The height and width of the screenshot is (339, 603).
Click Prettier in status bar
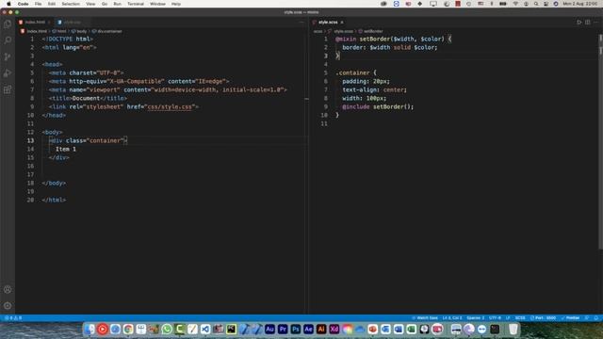click(x=570, y=318)
